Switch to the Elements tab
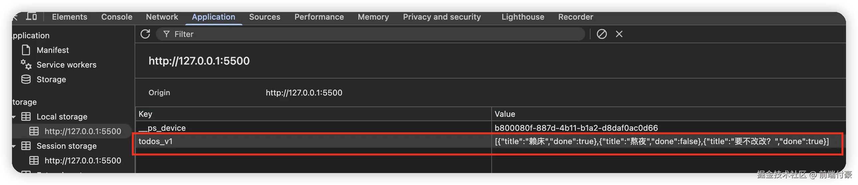Image resolution: width=858 pixels, height=185 pixels. coord(70,17)
